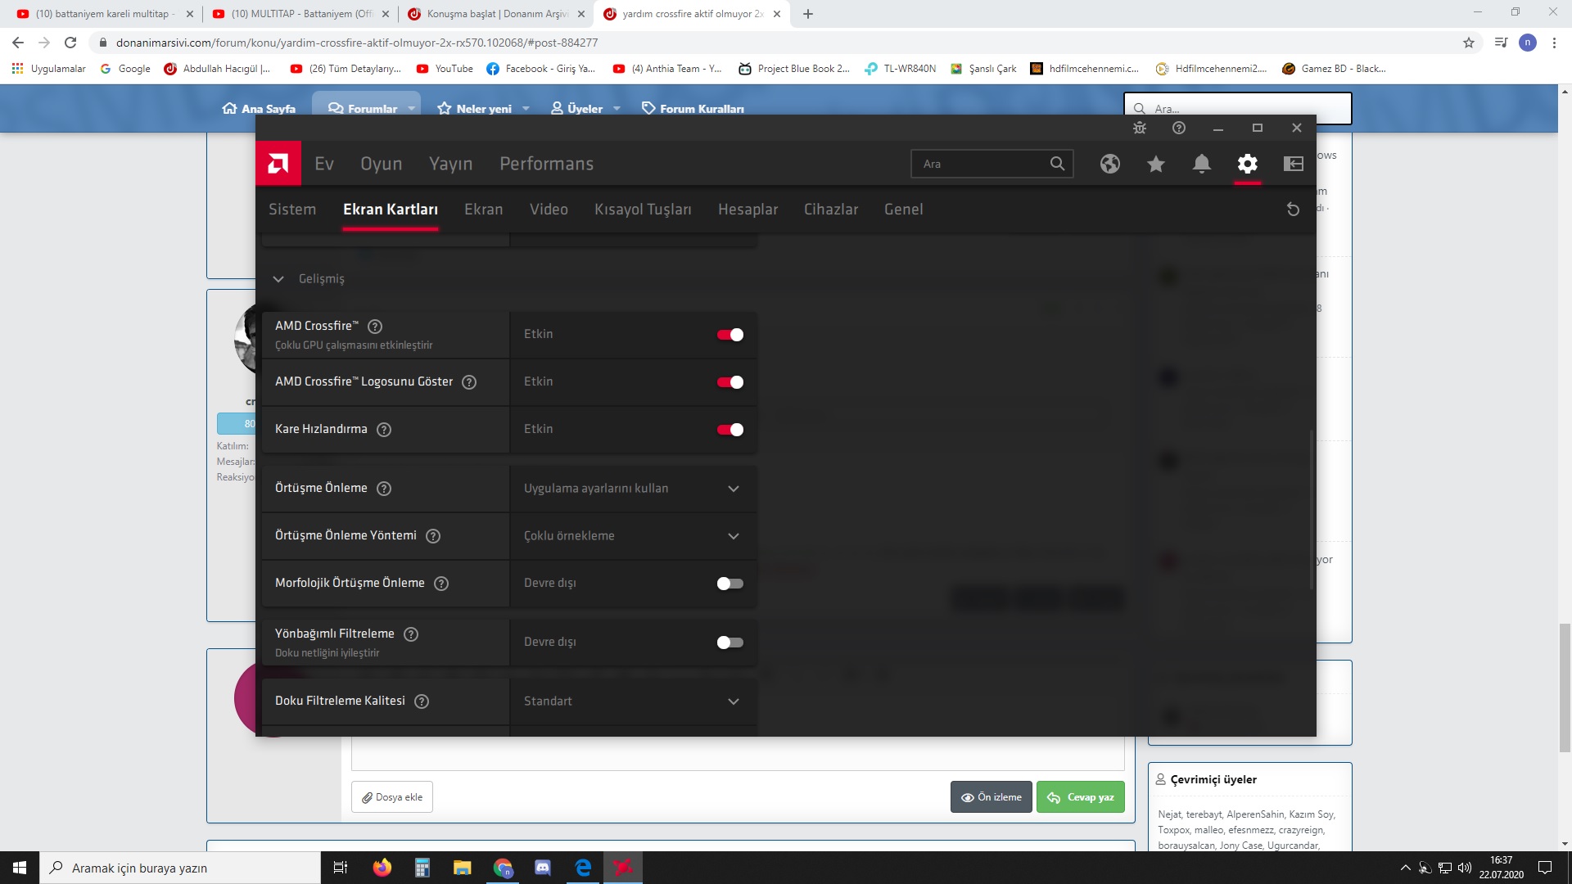Open the web browser globe icon

(x=1109, y=164)
